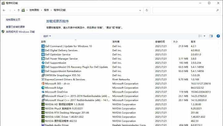Click the Dell SupportAssist round blue icon

tap(43, 63)
